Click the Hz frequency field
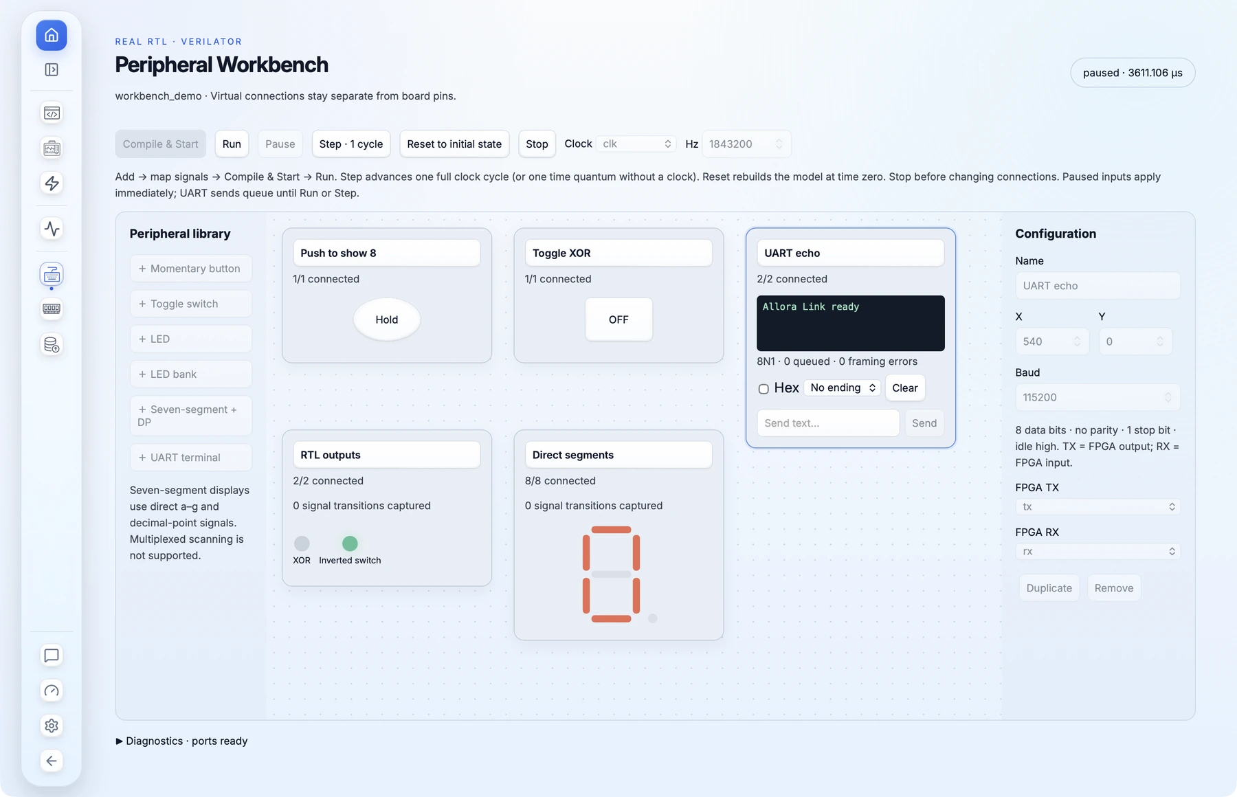Image resolution: width=1237 pixels, height=797 pixels. (746, 144)
